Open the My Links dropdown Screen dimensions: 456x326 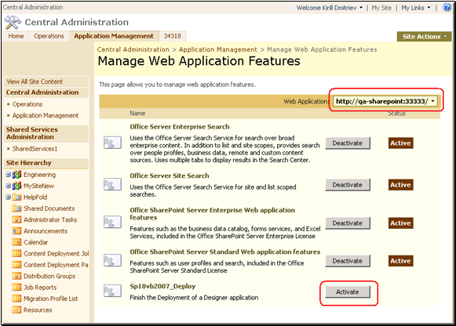[415, 8]
